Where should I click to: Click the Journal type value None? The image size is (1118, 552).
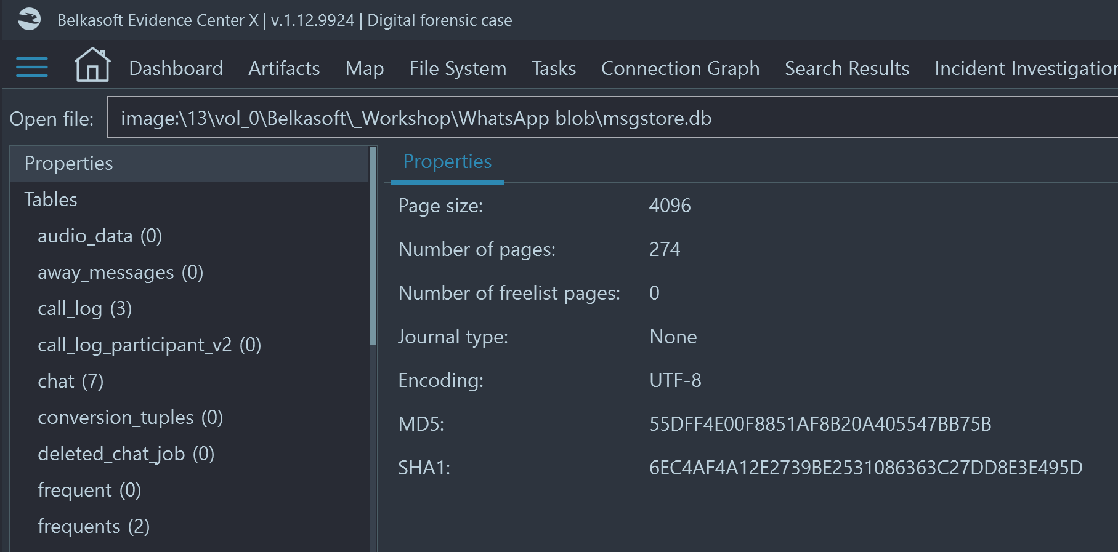coord(673,337)
